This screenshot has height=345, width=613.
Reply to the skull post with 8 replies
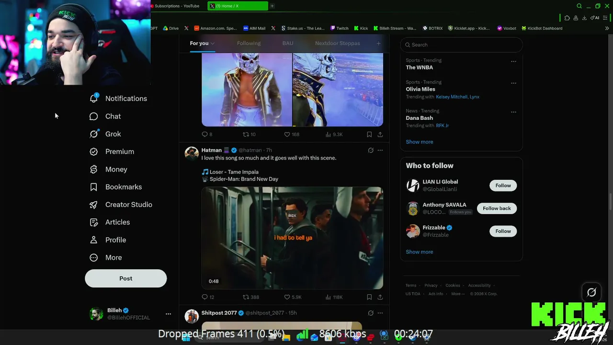point(205,135)
